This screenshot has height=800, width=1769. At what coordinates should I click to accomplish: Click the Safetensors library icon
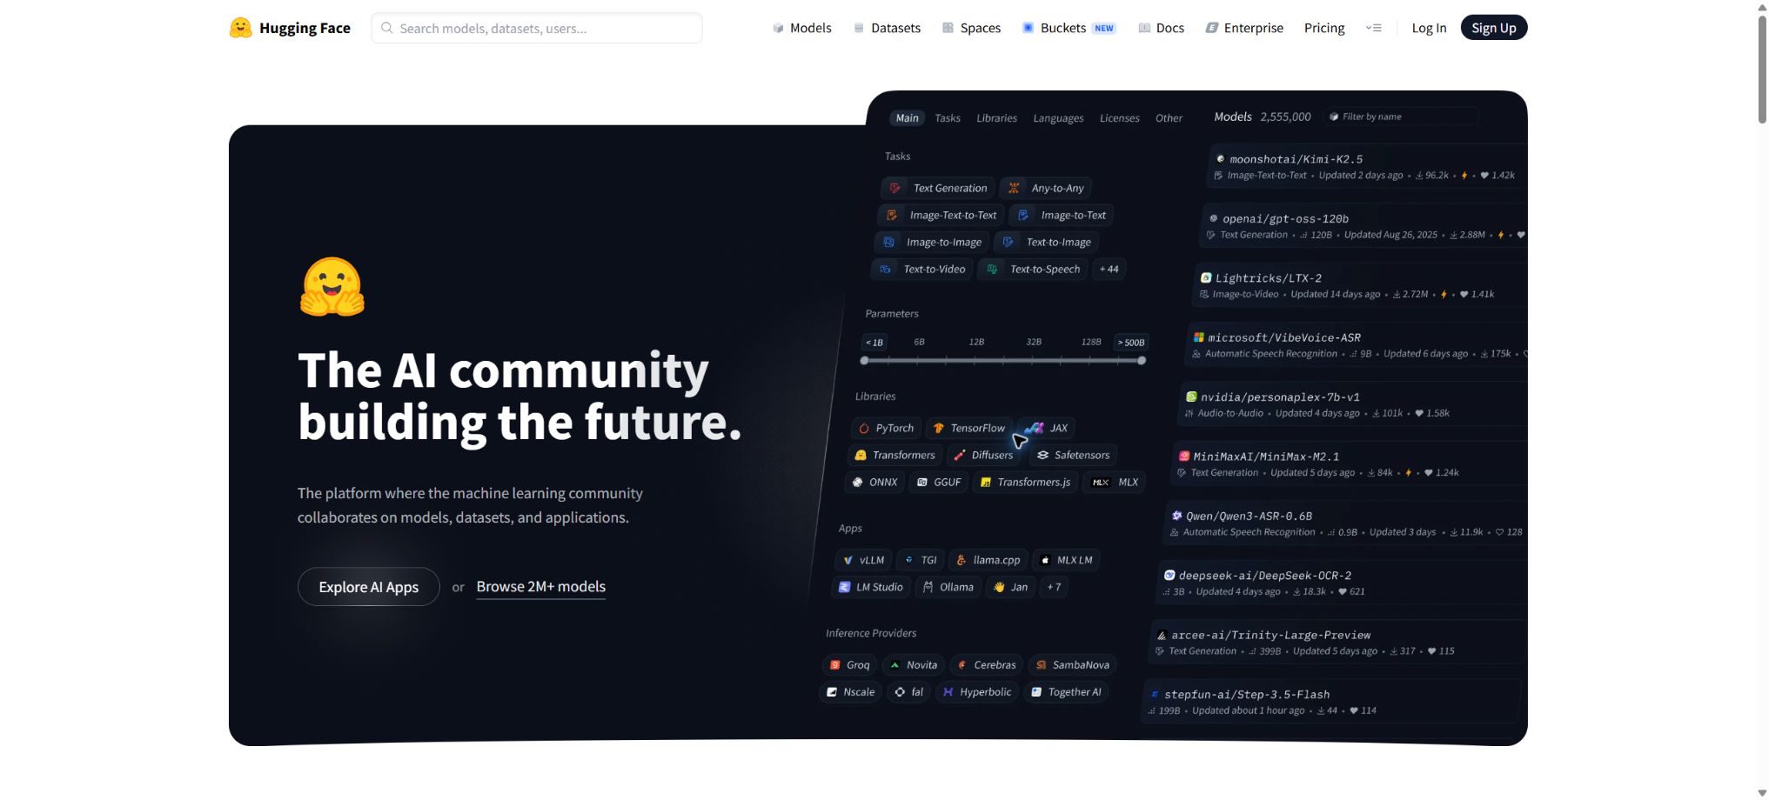pyautogui.click(x=1042, y=455)
